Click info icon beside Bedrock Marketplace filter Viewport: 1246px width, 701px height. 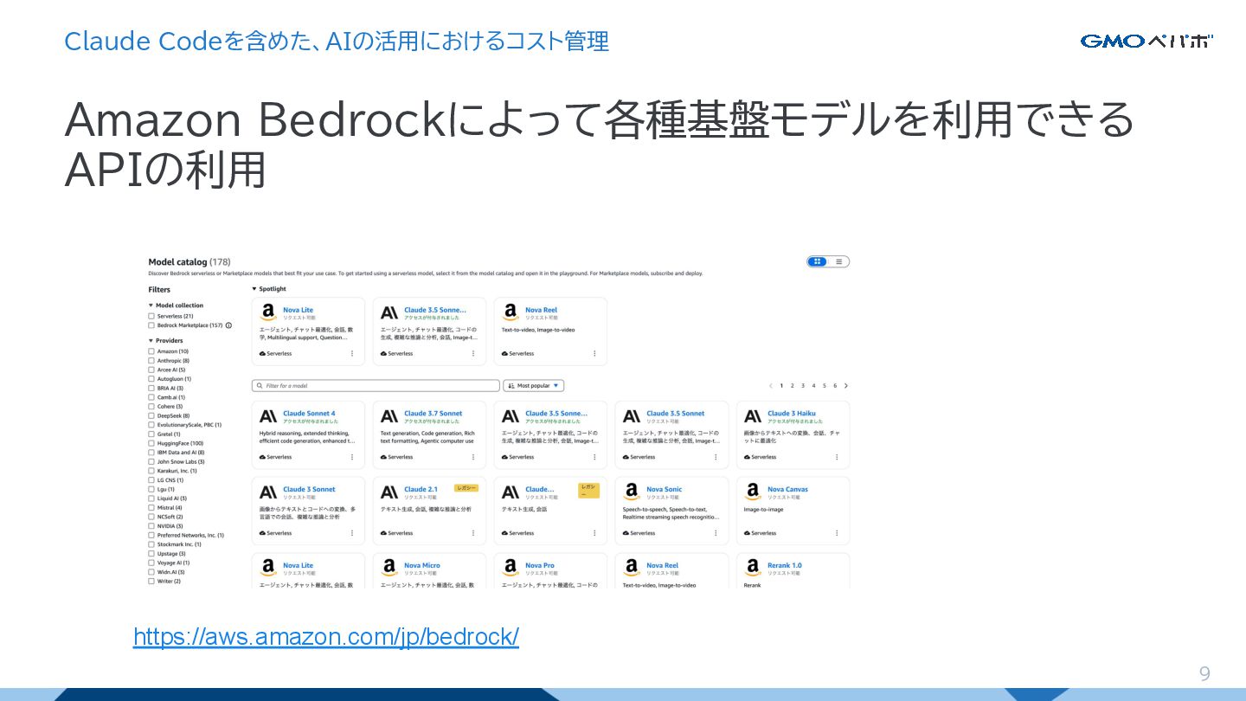pyautogui.click(x=228, y=325)
